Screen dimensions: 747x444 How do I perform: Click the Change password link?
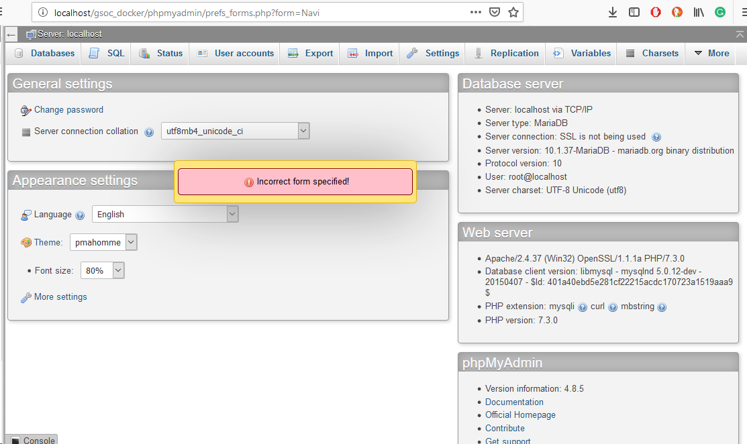pyautogui.click(x=68, y=109)
